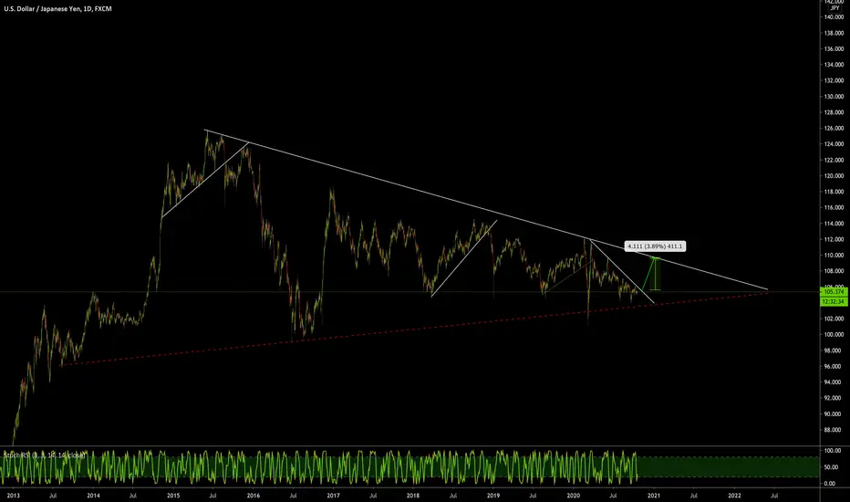The height and width of the screenshot is (502, 850).
Task: Select the green price range measurement arrow
Action: [x=656, y=273]
